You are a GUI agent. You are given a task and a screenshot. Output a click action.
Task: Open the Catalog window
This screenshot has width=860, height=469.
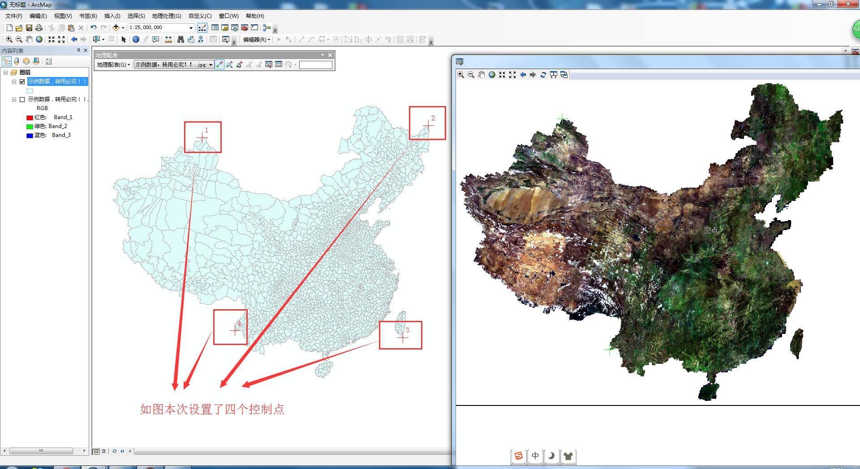[225, 28]
